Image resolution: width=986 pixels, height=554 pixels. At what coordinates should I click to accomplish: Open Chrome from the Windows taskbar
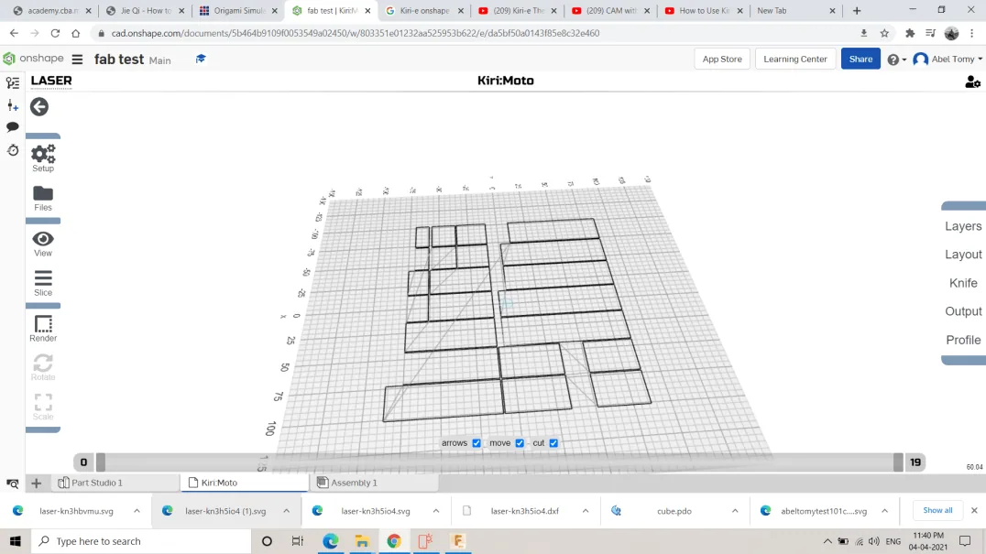click(394, 541)
